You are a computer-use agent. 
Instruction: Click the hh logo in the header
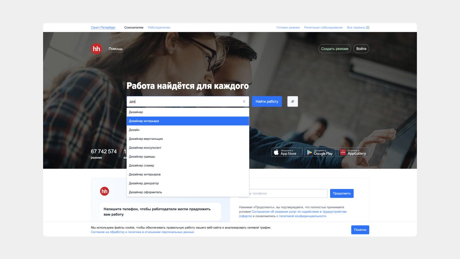point(96,49)
